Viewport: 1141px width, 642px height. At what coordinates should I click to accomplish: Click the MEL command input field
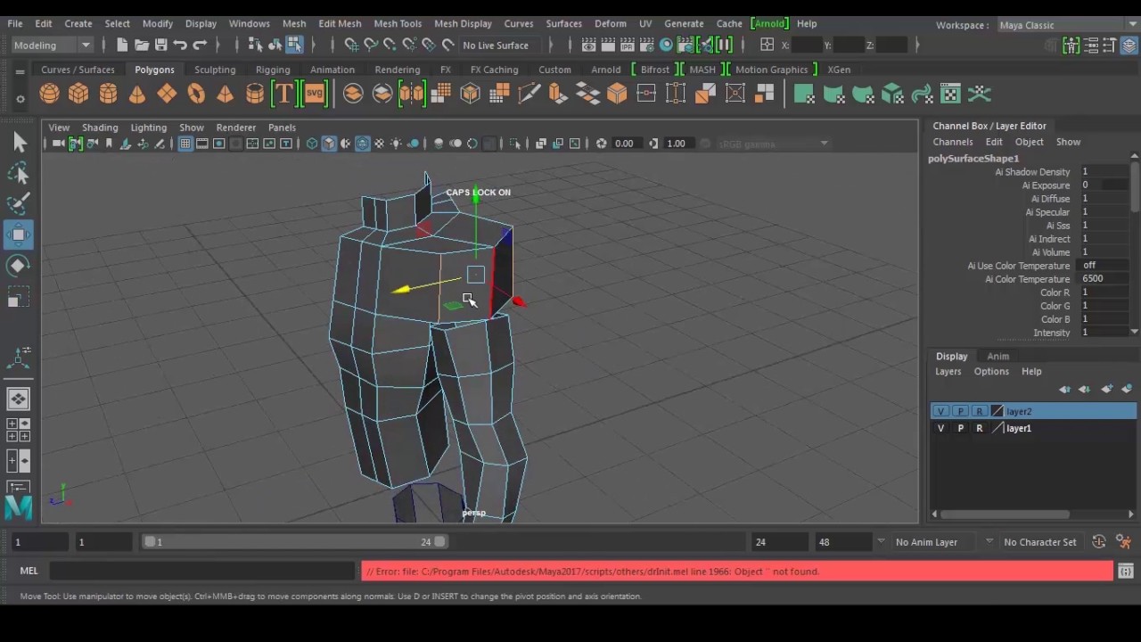point(203,572)
